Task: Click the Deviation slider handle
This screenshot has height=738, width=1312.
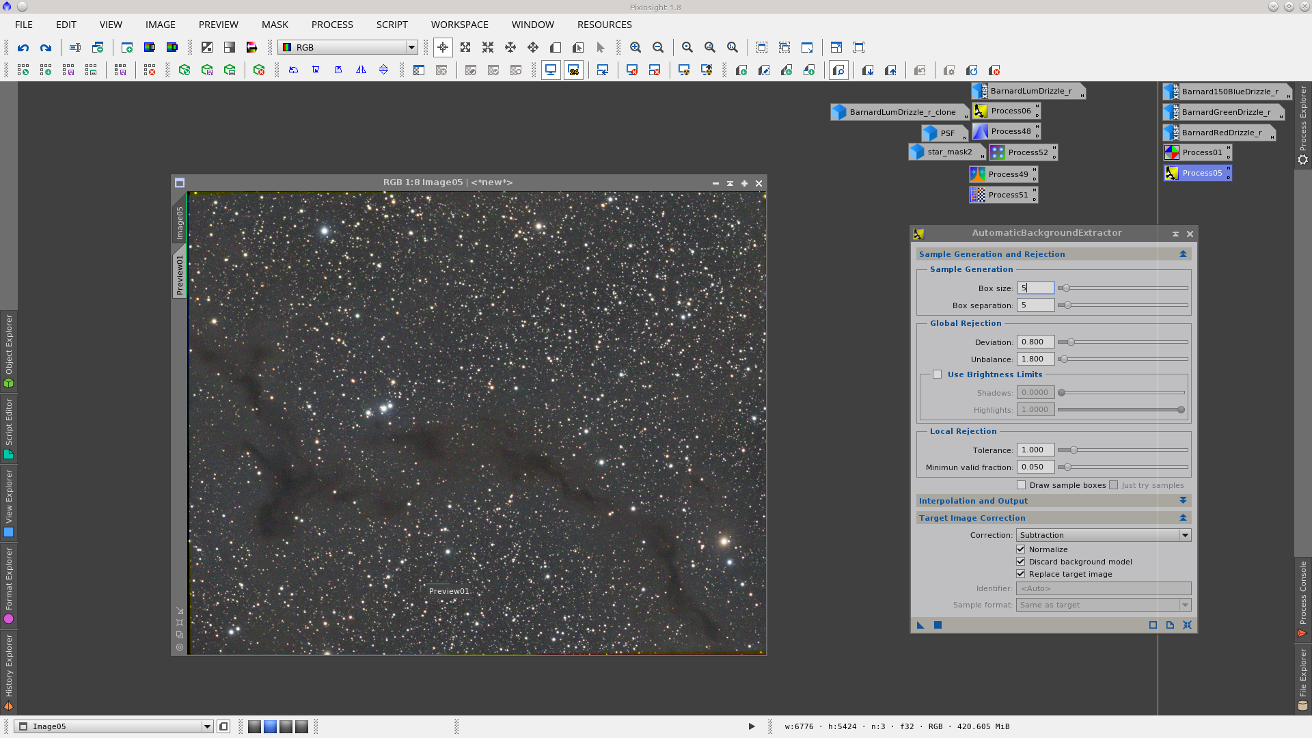Action: (x=1071, y=342)
